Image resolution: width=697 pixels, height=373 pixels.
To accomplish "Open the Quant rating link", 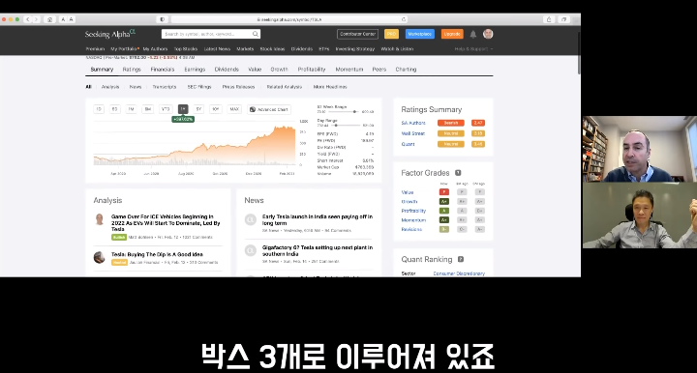I will click(408, 144).
